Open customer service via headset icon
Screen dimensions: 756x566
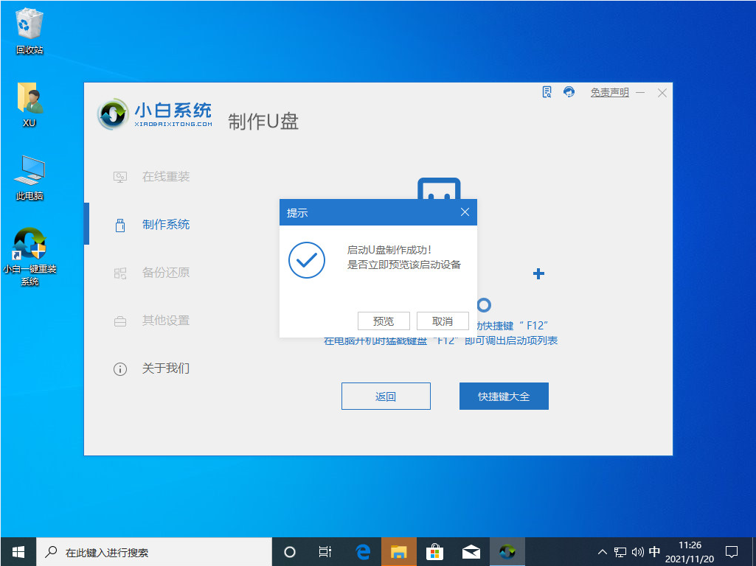pos(568,92)
